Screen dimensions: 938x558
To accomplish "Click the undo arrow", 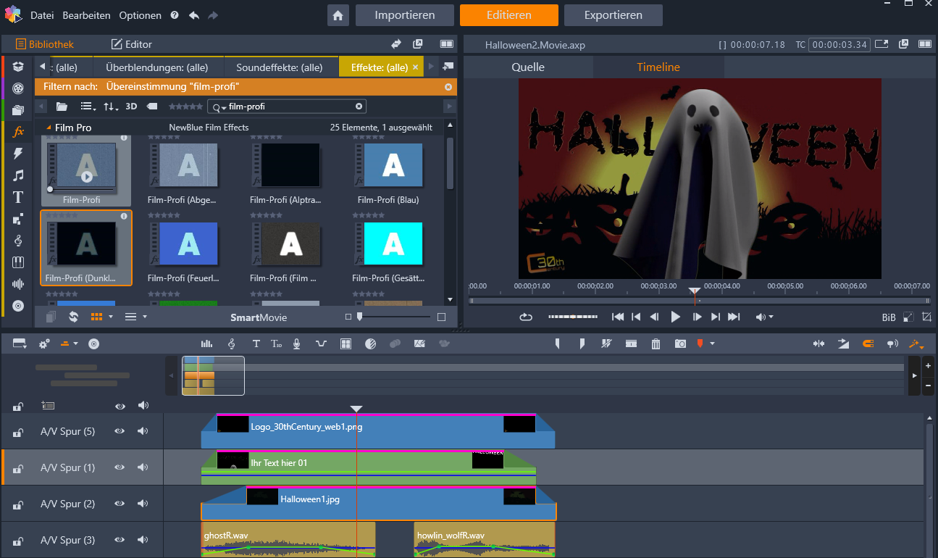I will click(x=194, y=15).
